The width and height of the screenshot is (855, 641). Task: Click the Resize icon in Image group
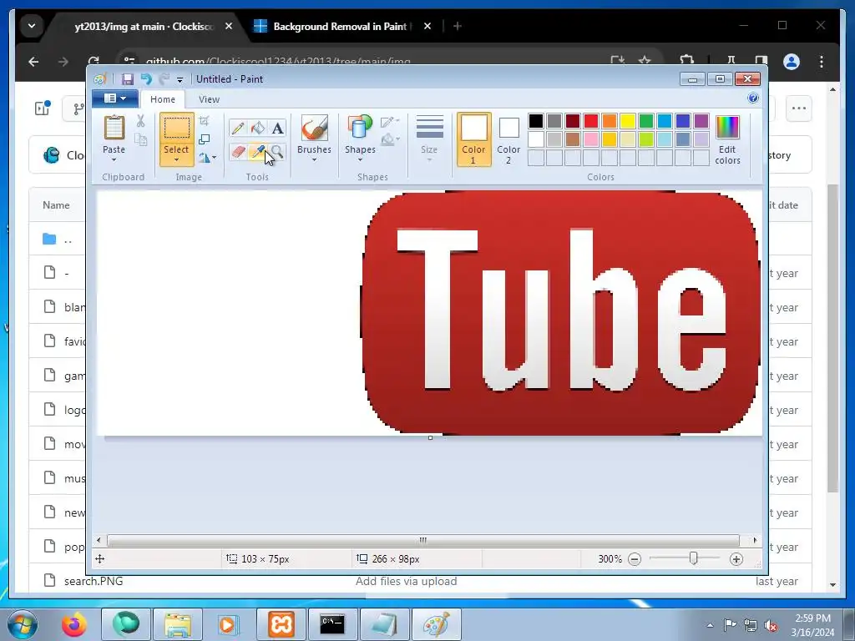[204, 139]
